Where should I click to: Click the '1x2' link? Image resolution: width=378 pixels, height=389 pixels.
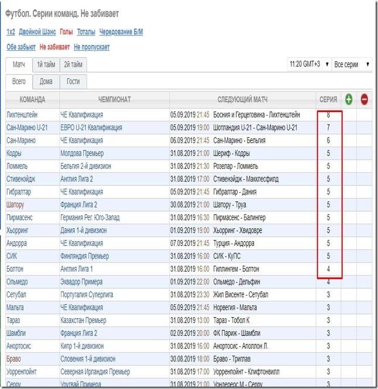(11, 32)
